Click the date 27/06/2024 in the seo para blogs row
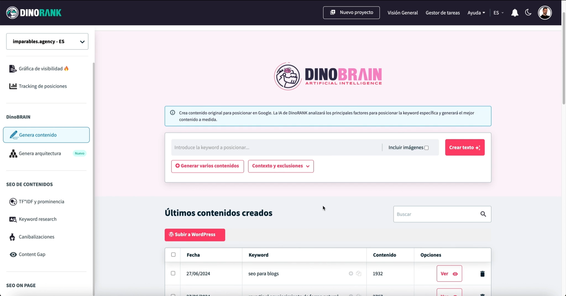This screenshot has width=566, height=296. click(x=198, y=274)
